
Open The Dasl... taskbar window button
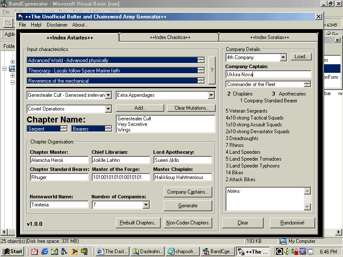[x=112, y=251]
